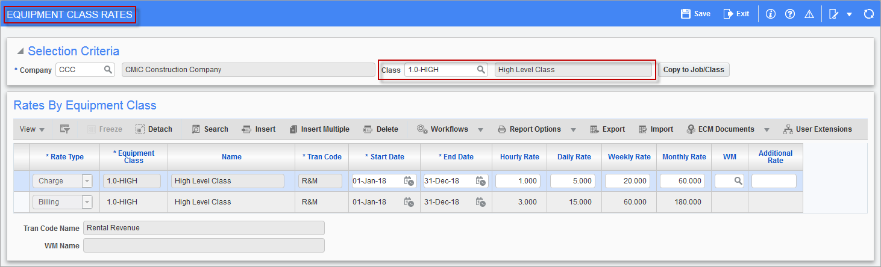The width and height of the screenshot is (881, 267).
Task: Open the help question mark icon
Action: point(790,14)
